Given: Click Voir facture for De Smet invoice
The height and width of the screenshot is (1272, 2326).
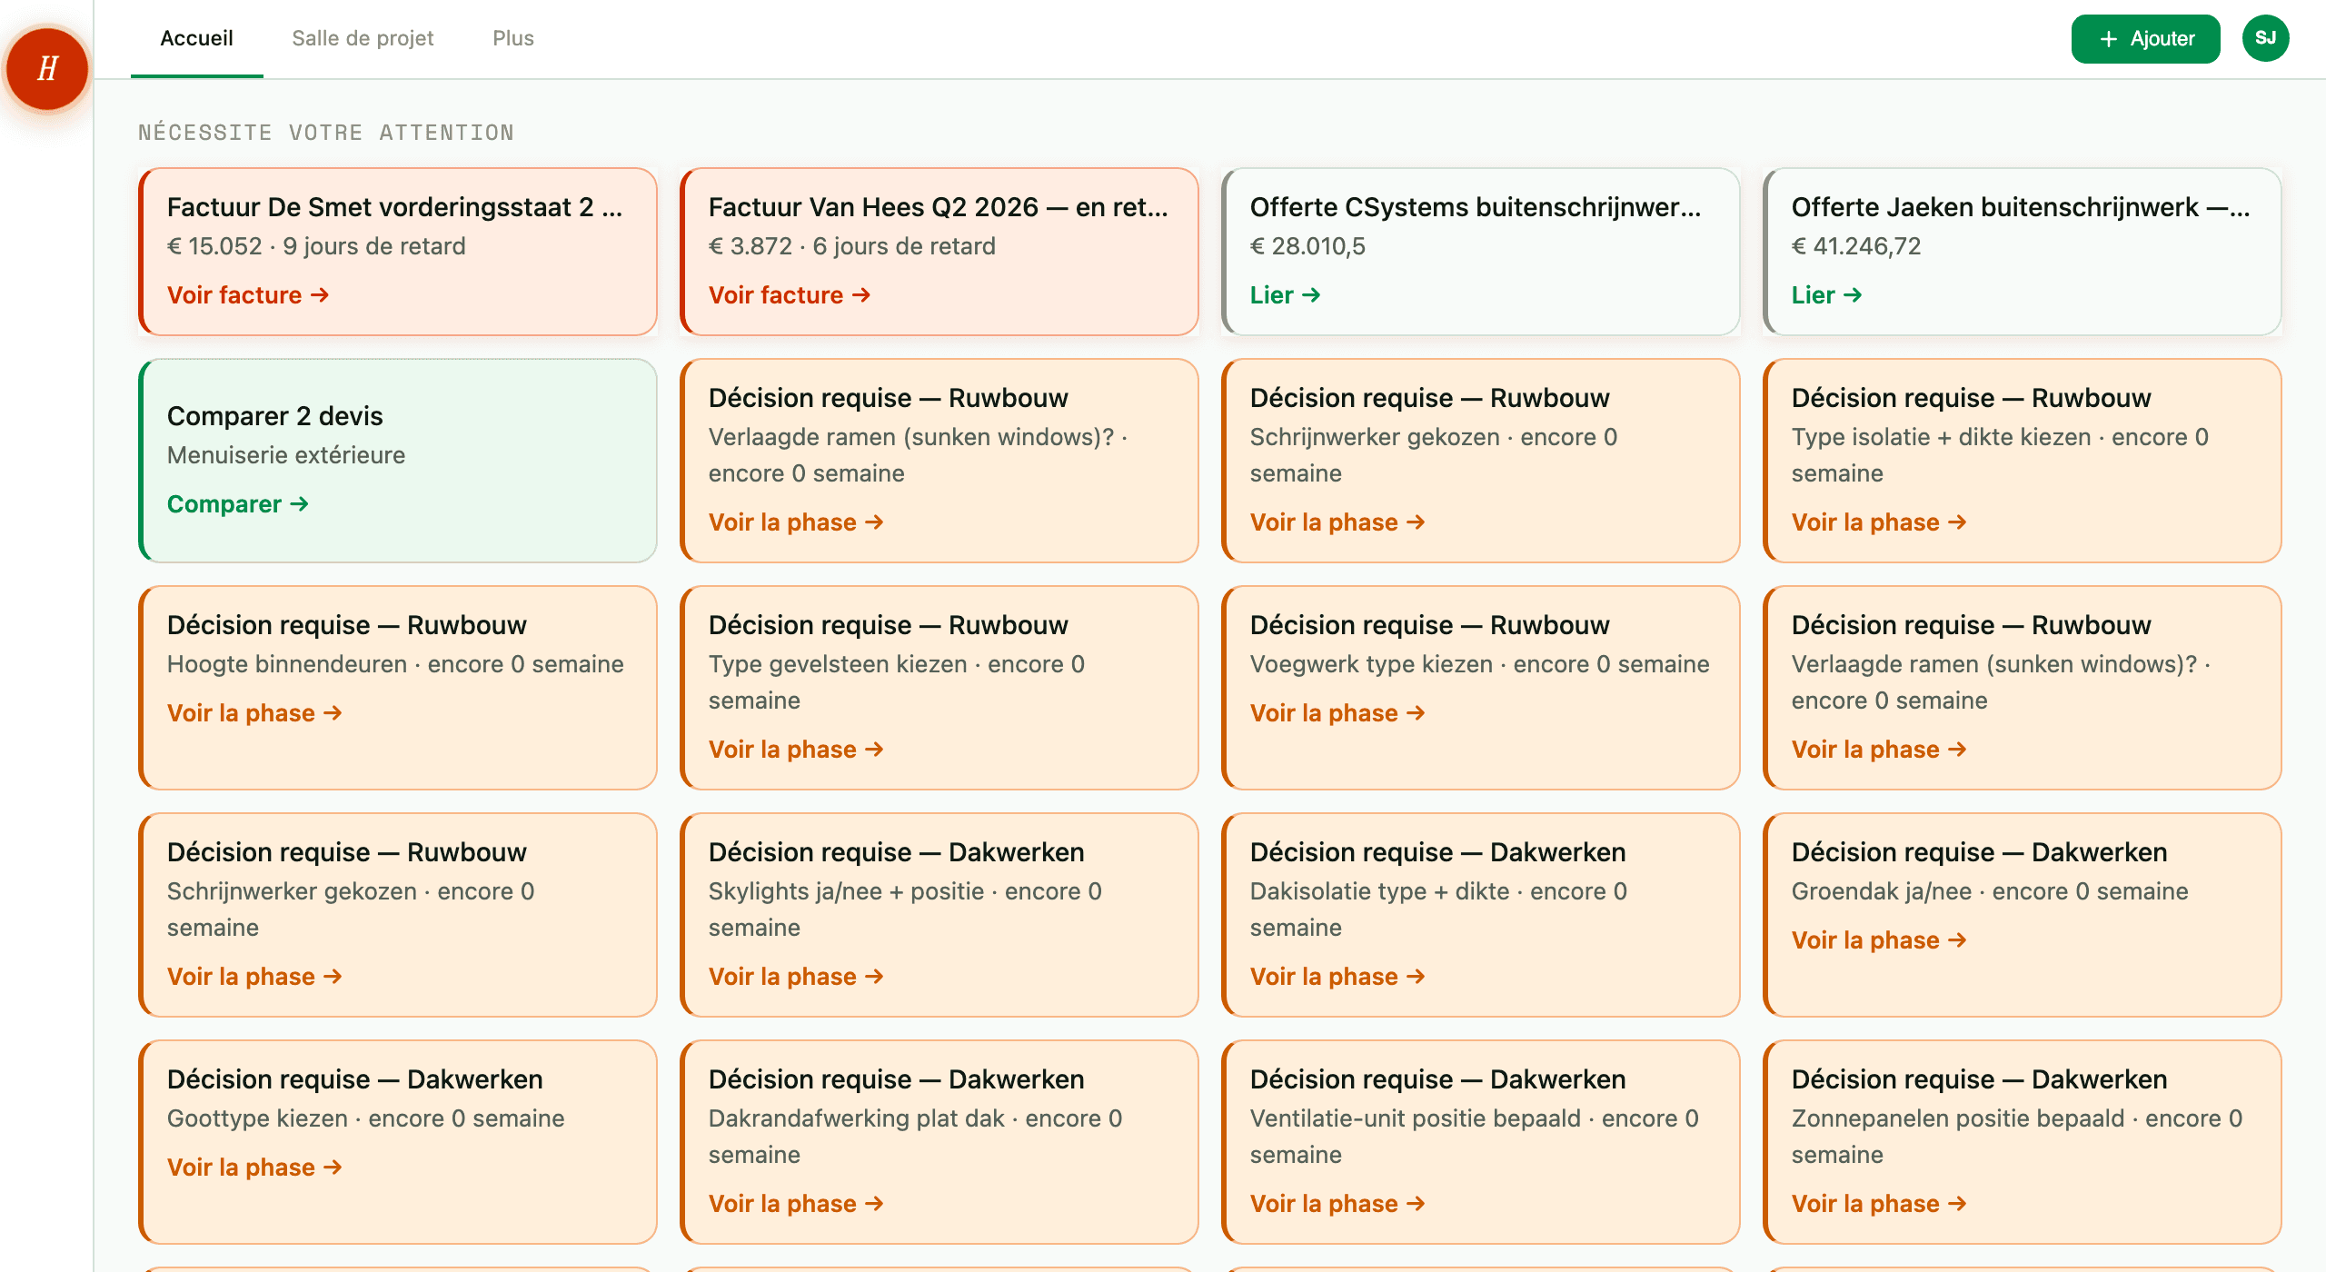Looking at the screenshot, I should tap(248, 295).
